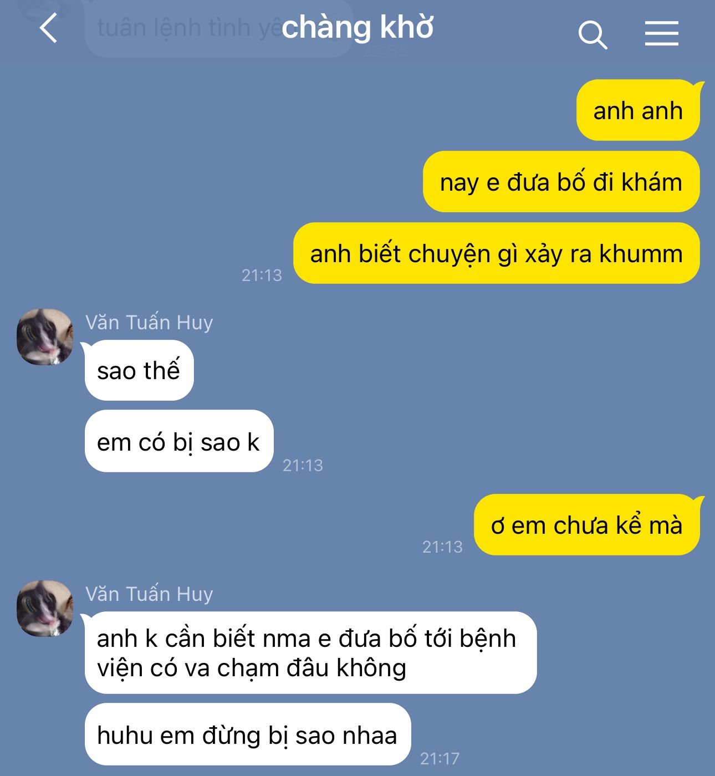Tap the avatar beside the 'anh k cần biết' message
The image size is (715, 776).
tap(45, 608)
